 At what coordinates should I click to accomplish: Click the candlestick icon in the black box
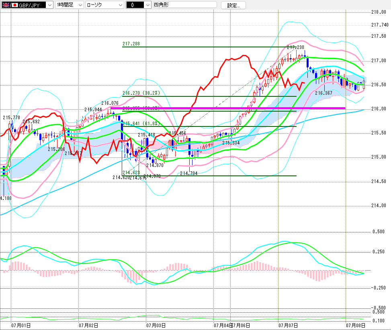(133, 5)
